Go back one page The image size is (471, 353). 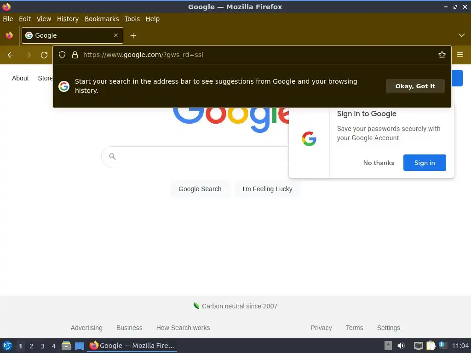click(11, 55)
